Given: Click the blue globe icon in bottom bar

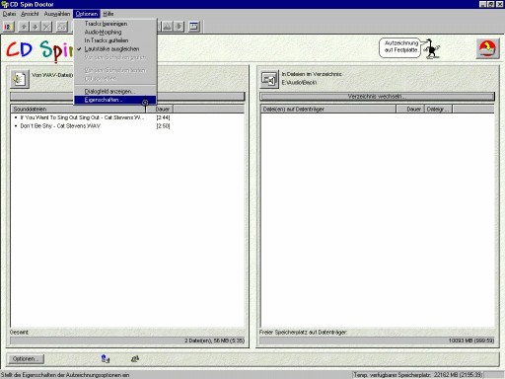Looking at the screenshot, I should tap(106, 358).
